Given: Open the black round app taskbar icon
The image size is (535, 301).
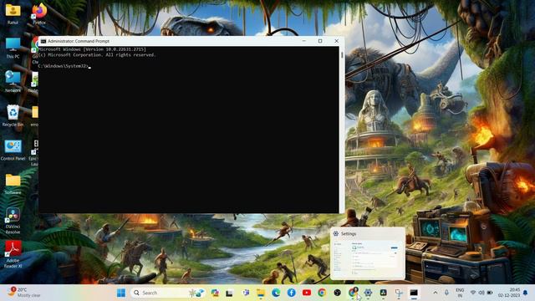Looking at the screenshot, I should 337,293.
